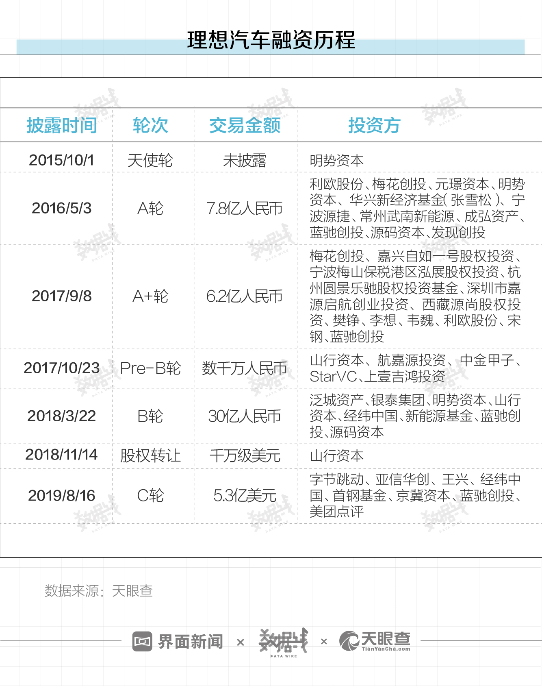Select the title 理想汽车融资历程
Image resolution: width=542 pixels, height=686 pixels.
pyautogui.click(x=271, y=40)
